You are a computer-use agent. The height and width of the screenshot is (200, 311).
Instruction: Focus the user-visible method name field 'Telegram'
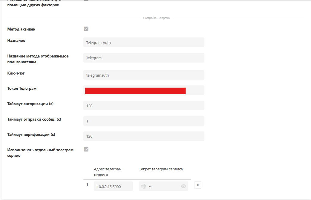point(144,58)
